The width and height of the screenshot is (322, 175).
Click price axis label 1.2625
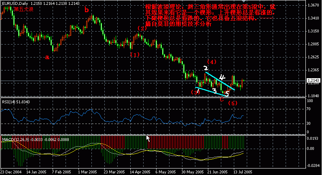pos(314,57)
